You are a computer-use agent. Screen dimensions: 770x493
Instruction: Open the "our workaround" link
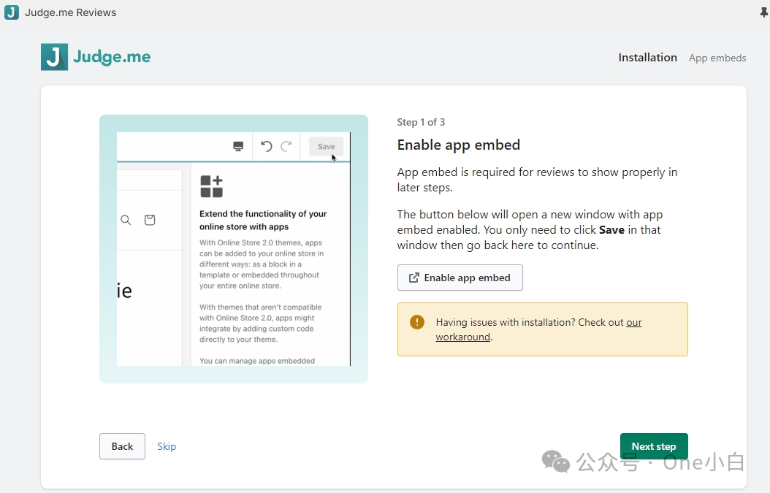(463, 337)
